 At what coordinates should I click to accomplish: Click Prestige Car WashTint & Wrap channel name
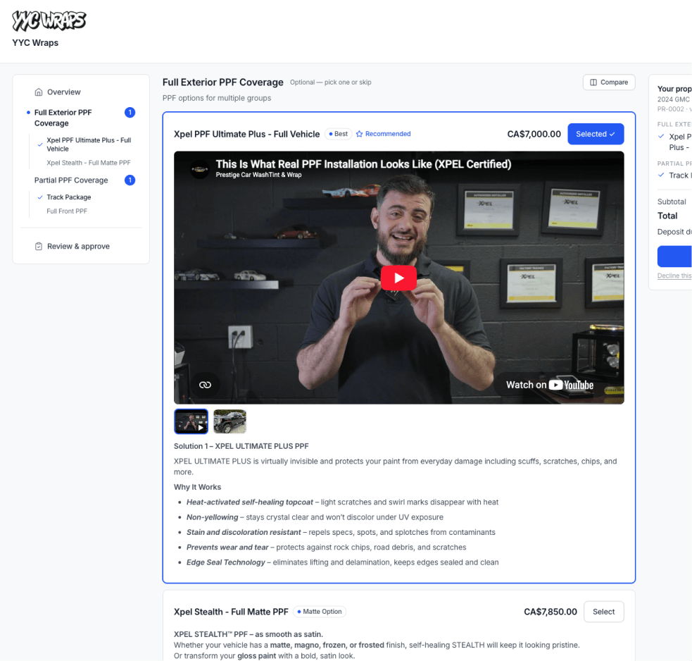point(258,175)
